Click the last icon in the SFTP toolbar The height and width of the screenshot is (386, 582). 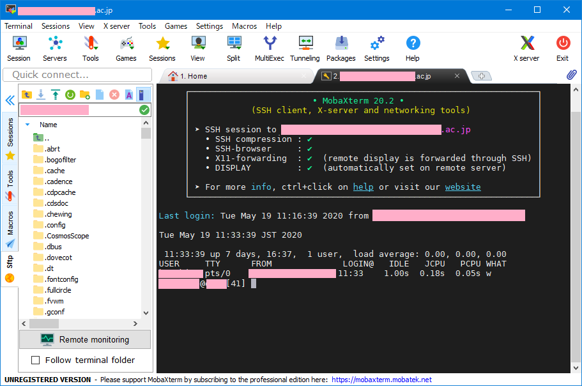[143, 95]
